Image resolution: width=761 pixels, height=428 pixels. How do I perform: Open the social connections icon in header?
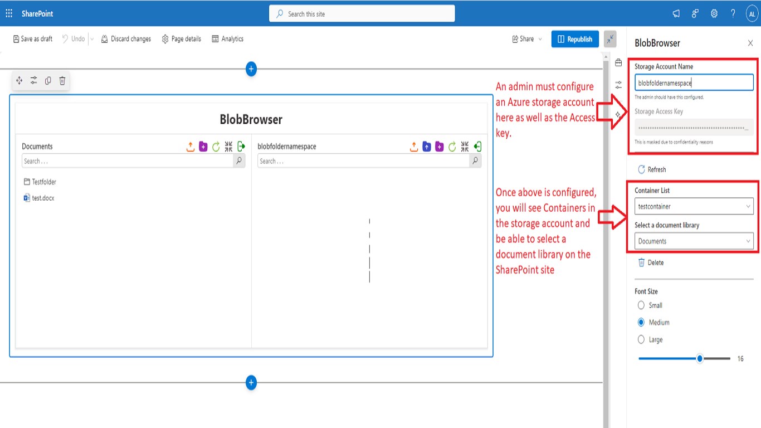[x=695, y=14]
